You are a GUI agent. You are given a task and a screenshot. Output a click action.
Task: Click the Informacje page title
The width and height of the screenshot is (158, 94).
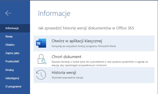pos(54,14)
